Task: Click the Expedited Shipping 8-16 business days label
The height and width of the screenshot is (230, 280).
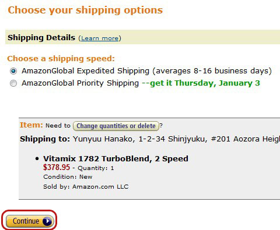Action: coord(146,71)
